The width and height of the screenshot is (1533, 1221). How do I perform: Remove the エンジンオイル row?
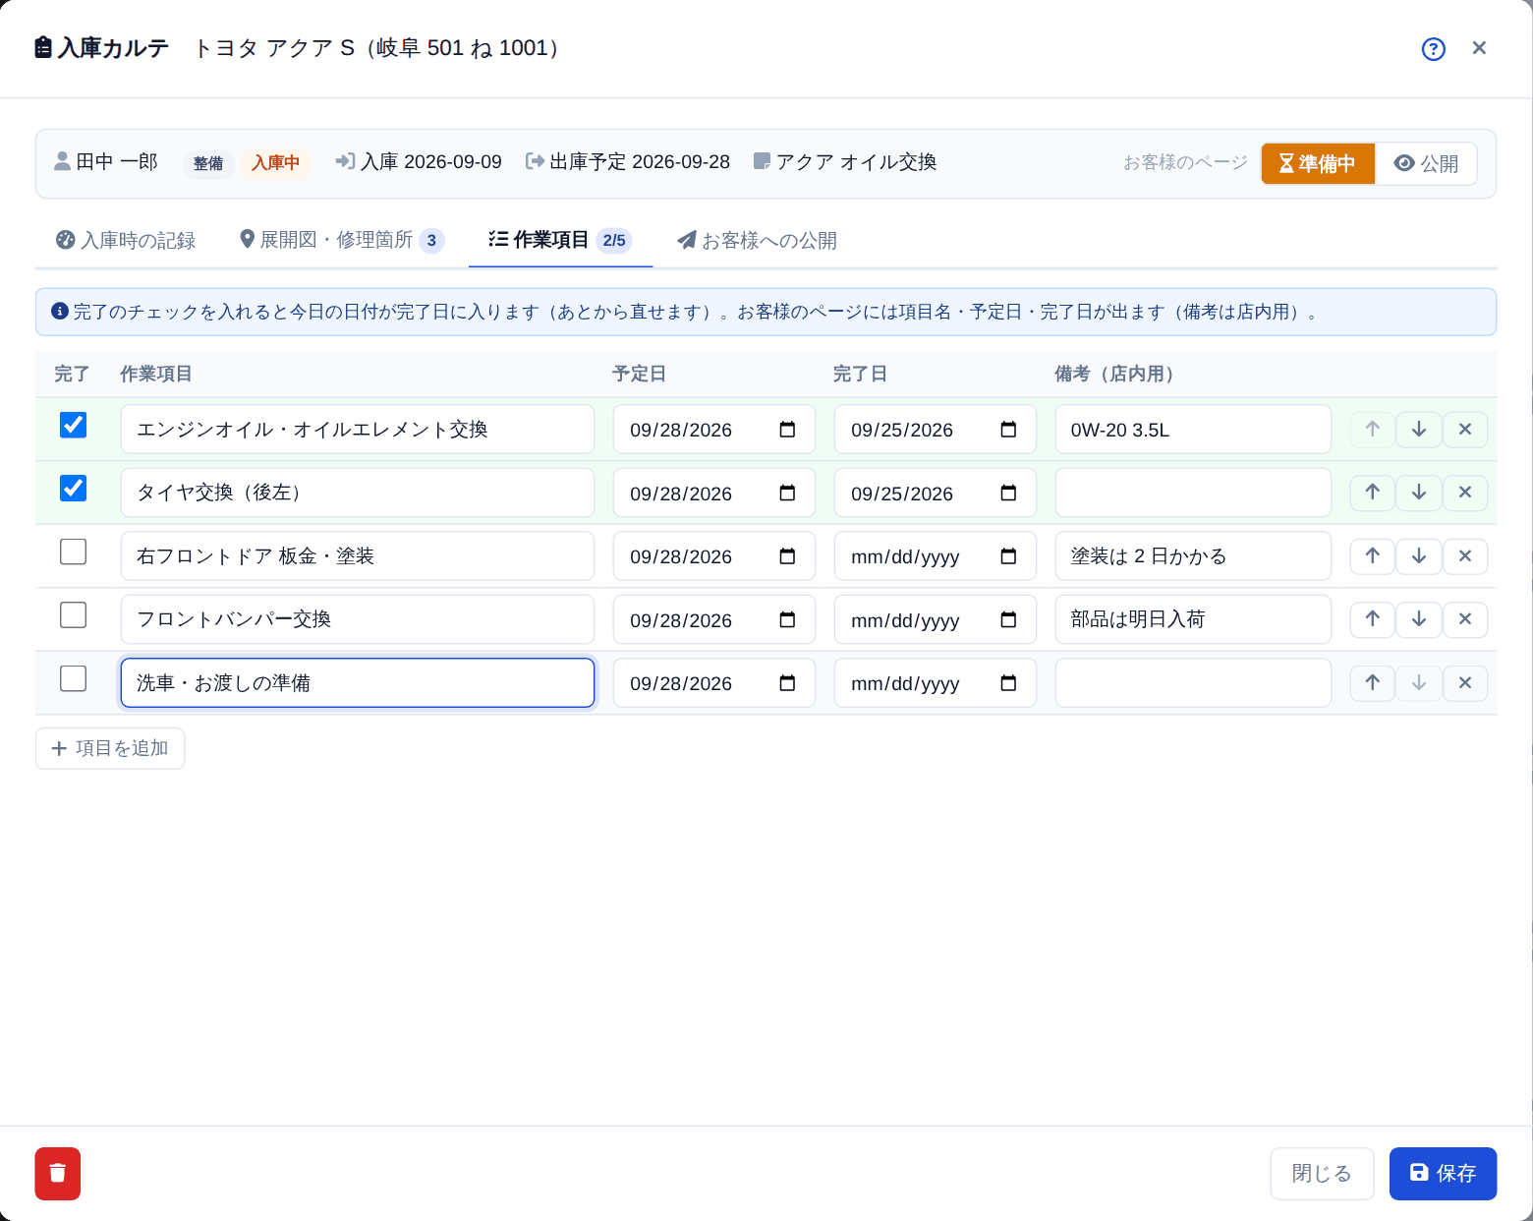[x=1465, y=430]
